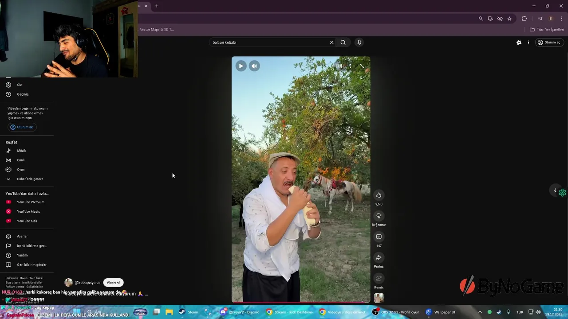This screenshot has height=319, width=568.
Task: Click the Oturum aç button in header
Action: 549,43
